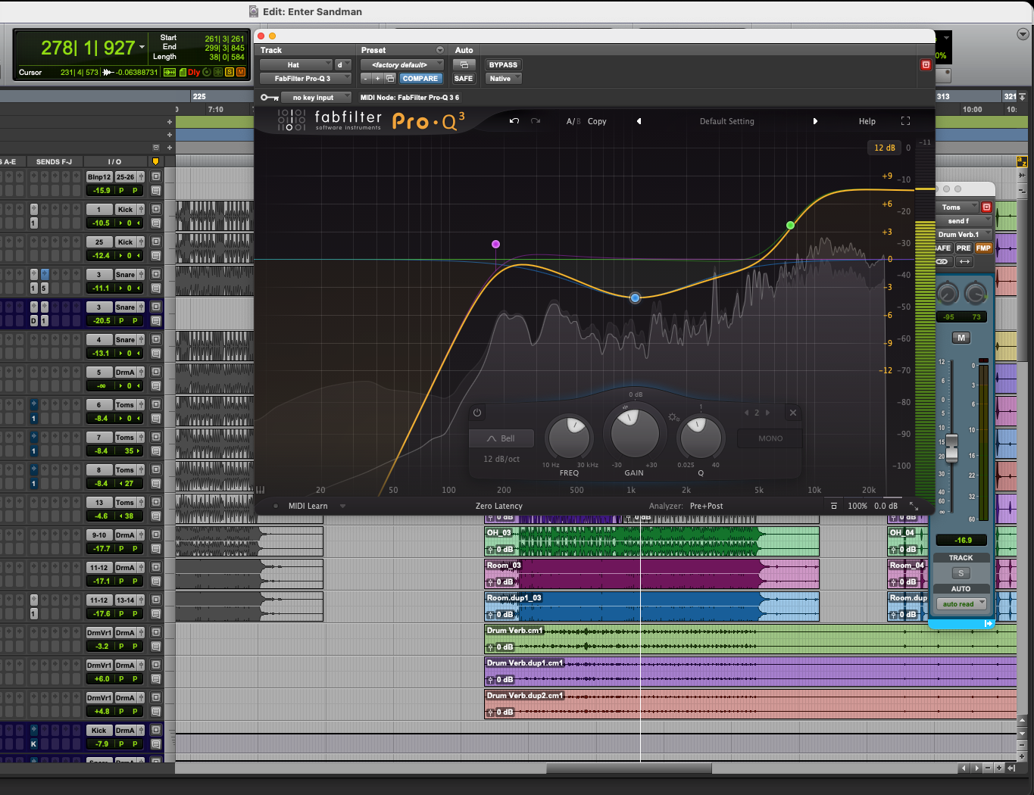
Task: Open the Preset section menu arrow
Action: click(439, 50)
